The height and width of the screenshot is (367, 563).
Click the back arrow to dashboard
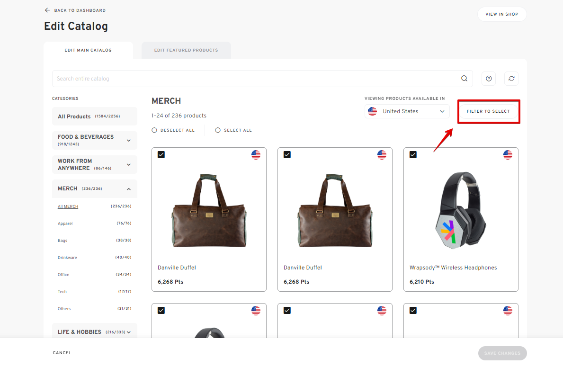[x=47, y=10]
